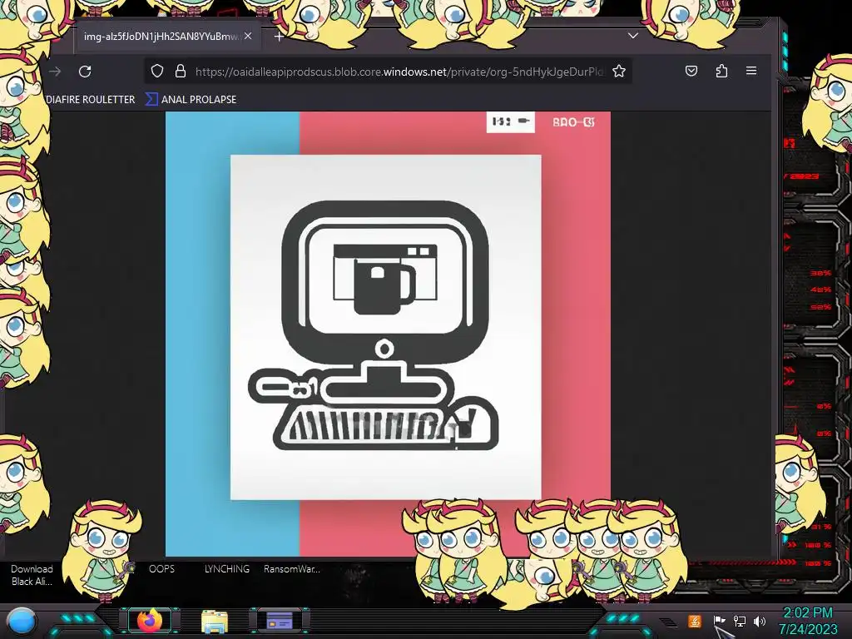This screenshot has width=852, height=639.
Task: Open the DIAFIRE ROULETTER bookmark
Action: [90, 100]
